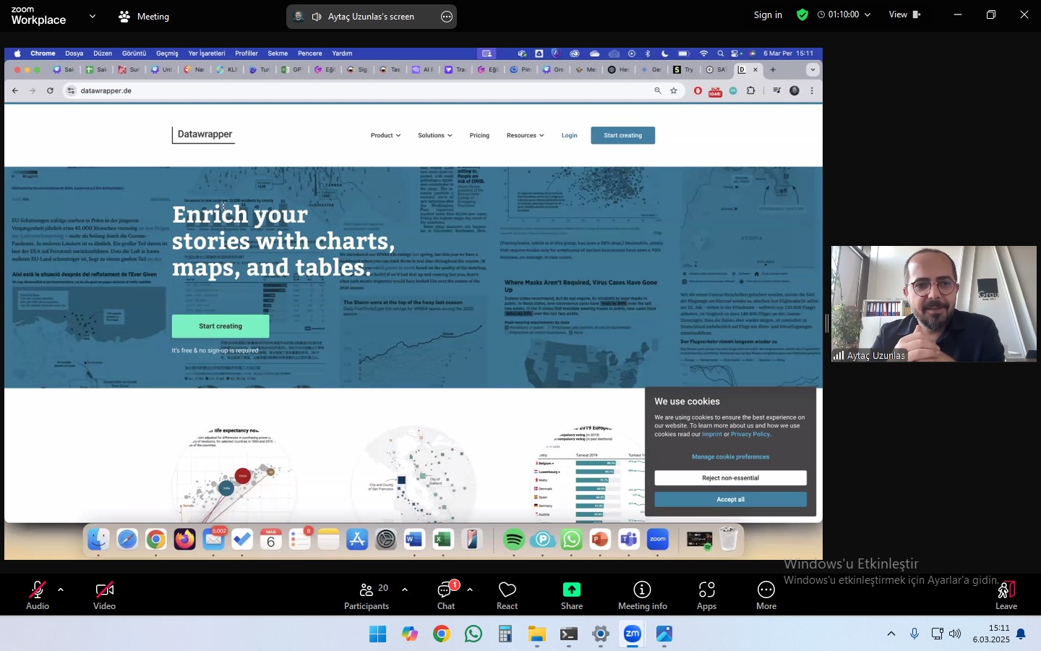The width and height of the screenshot is (1041, 651).
Task: Open the Zoom Chat panel
Action: coord(446,596)
